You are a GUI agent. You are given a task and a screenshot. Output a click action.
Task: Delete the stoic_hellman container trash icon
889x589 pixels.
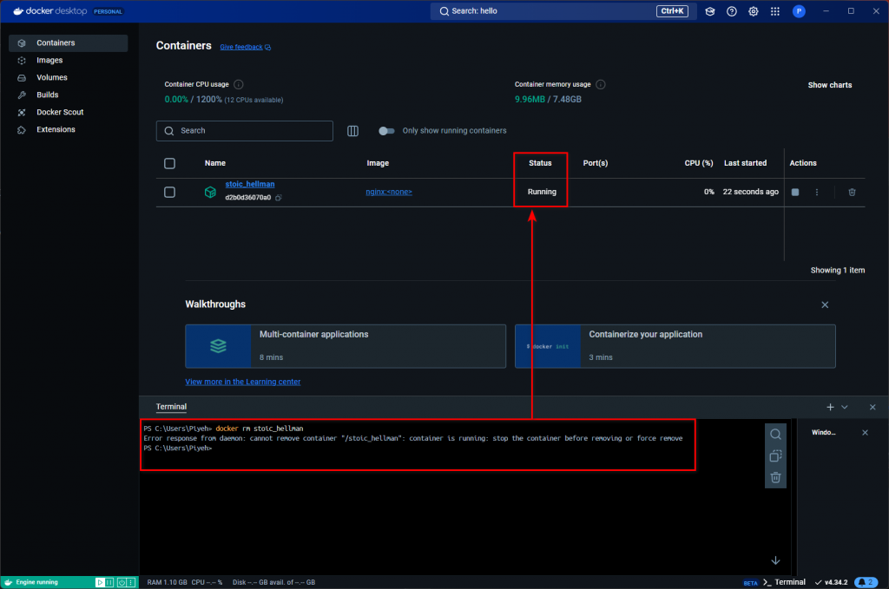[x=852, y=193]
